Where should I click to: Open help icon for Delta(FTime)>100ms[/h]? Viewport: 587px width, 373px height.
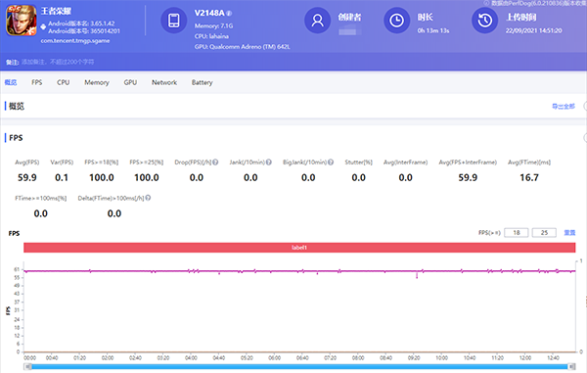(x=148, y=198)
